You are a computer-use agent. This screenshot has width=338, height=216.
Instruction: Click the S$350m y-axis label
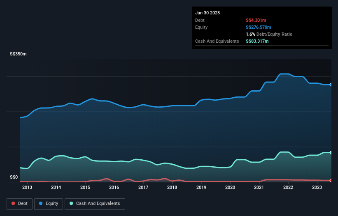pos(18,54)
